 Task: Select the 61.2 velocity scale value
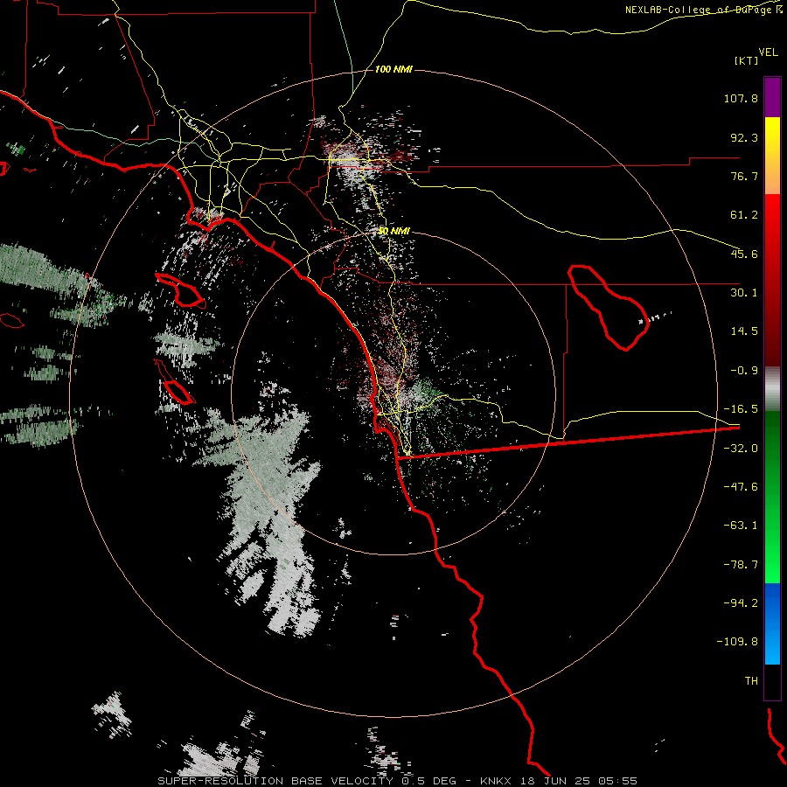pos(744,215)
